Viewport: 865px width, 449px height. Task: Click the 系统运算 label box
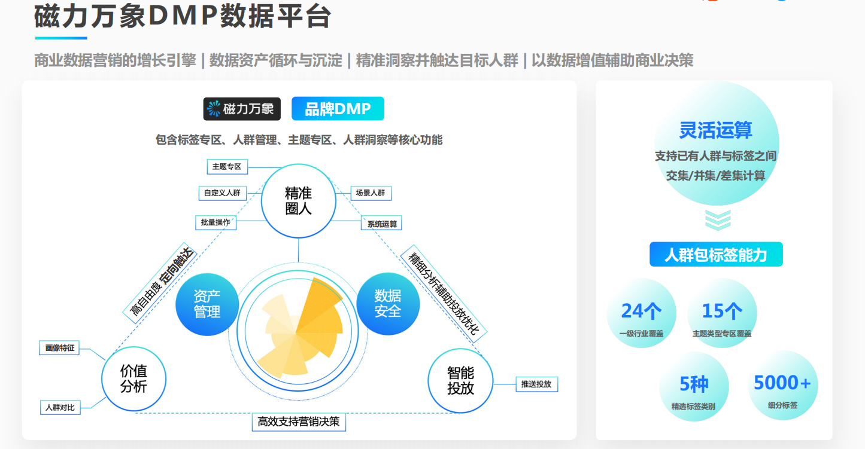coord(381,224)
